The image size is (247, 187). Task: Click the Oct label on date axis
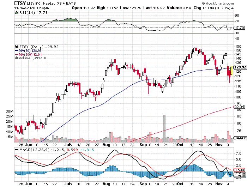pyautogui.click(x=180, y=145)
